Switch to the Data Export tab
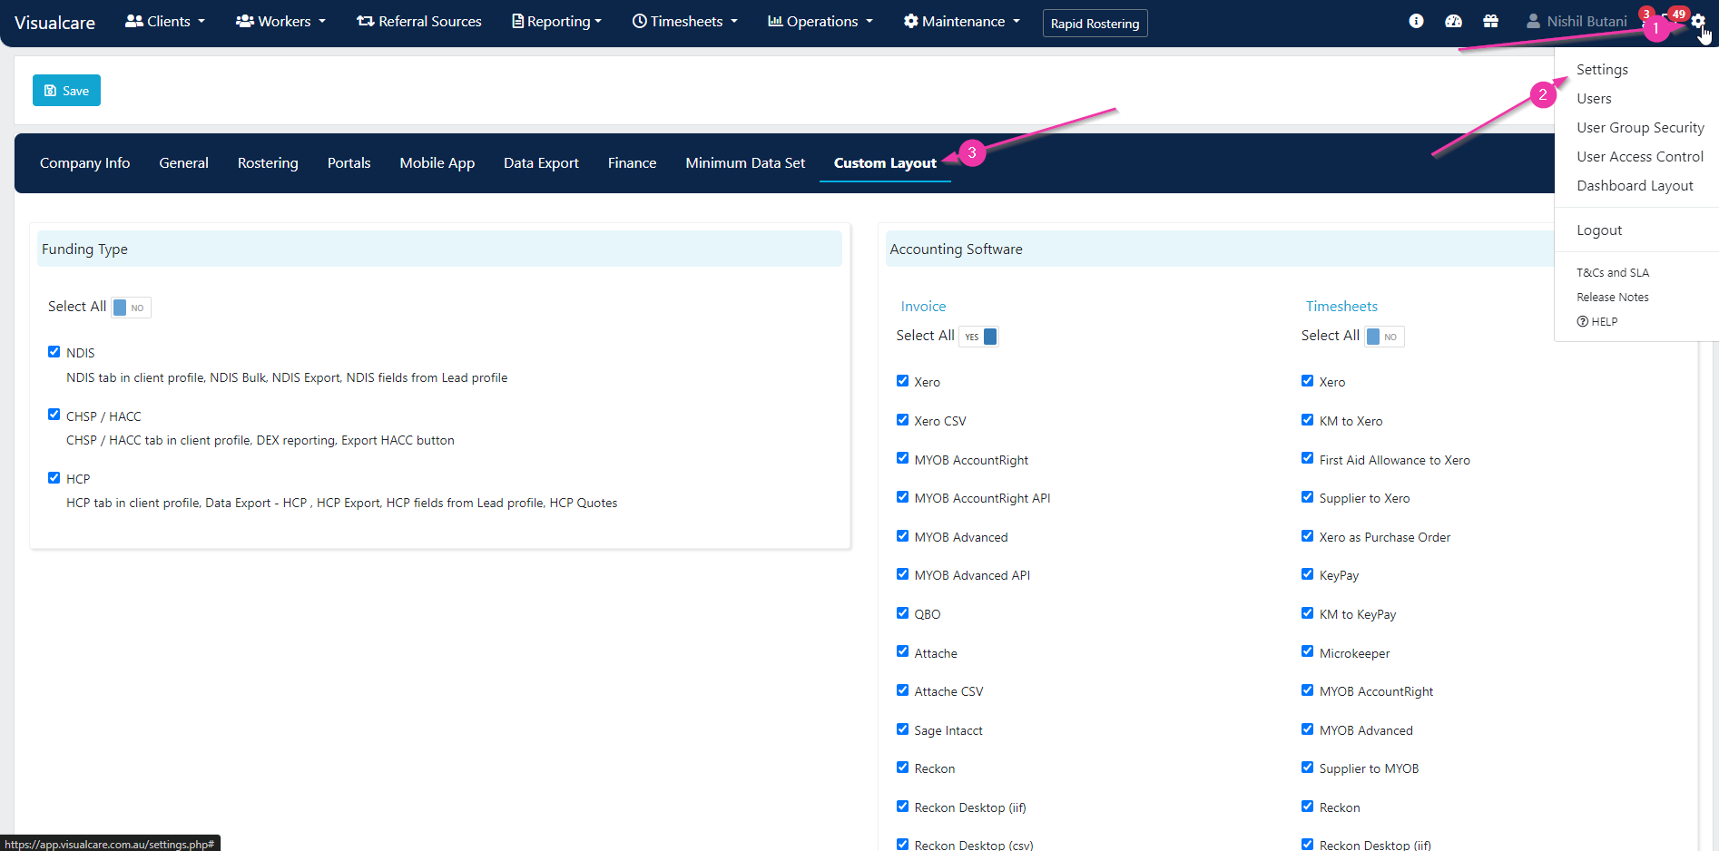Viewport: 1719px width, 851px height. coord(541,163)
